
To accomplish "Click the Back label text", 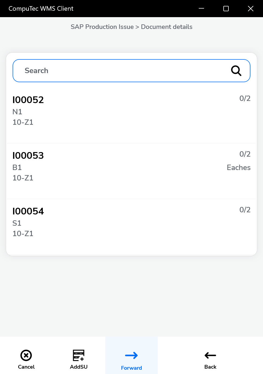I will tap(210, 367).
